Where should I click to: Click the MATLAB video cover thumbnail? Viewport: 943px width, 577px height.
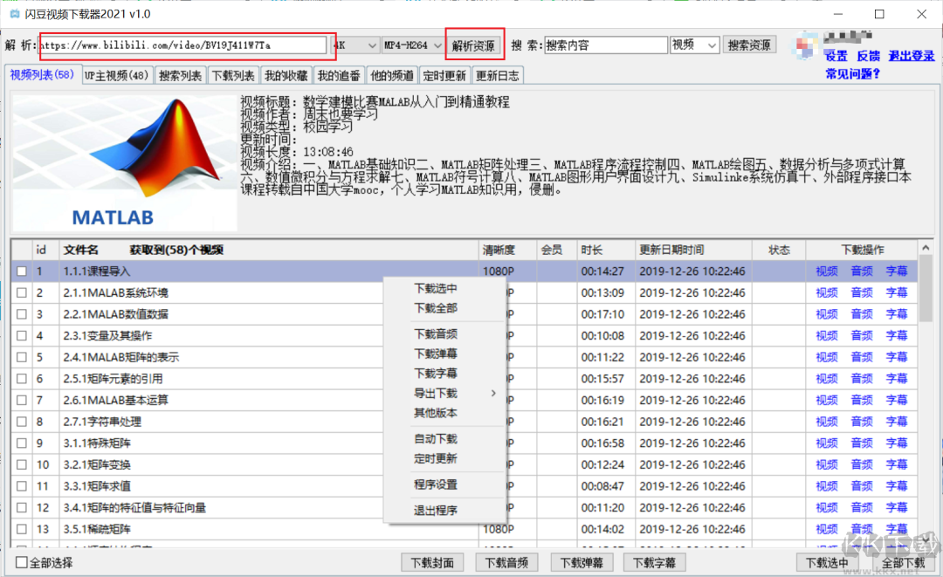click(125, 162)
